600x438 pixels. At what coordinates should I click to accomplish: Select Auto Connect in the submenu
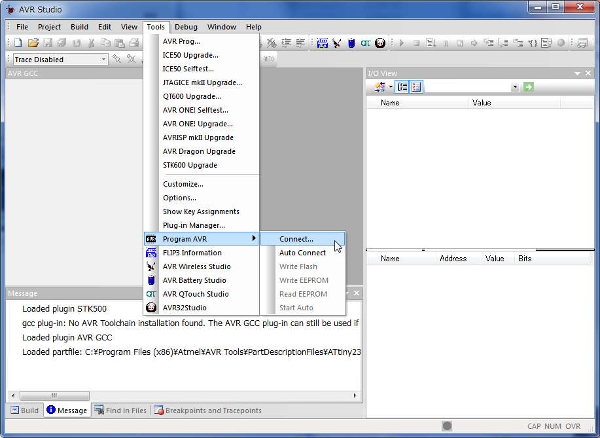(x=303, y=253)
